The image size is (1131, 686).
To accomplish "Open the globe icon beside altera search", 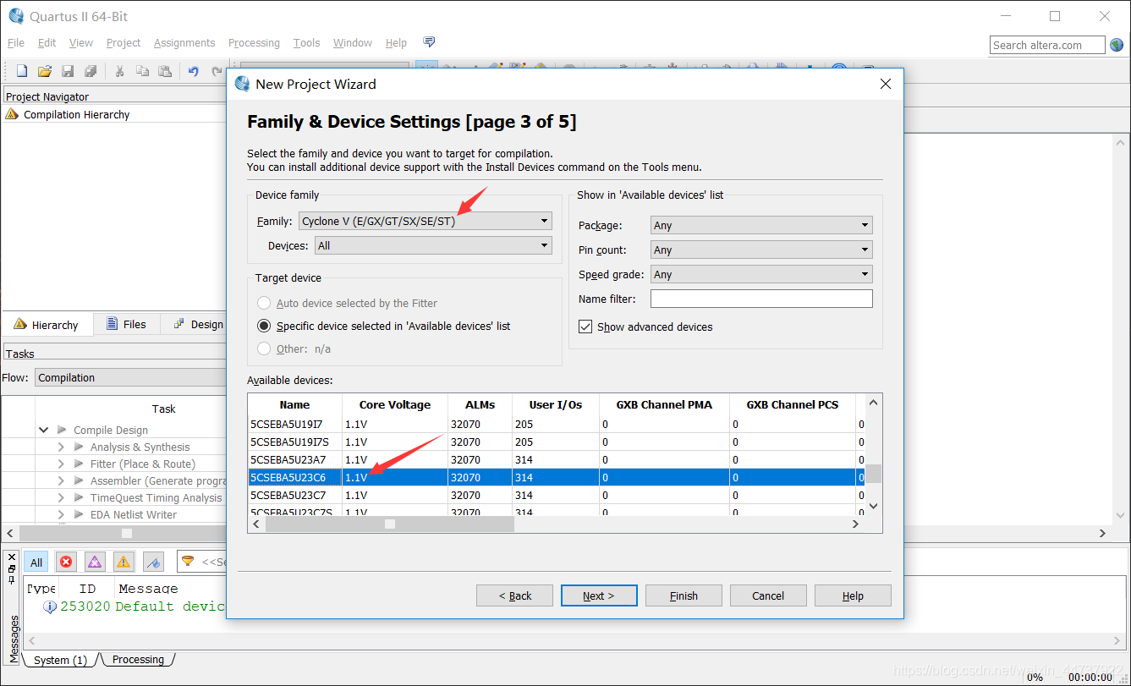I will (x=1117, y=44).
